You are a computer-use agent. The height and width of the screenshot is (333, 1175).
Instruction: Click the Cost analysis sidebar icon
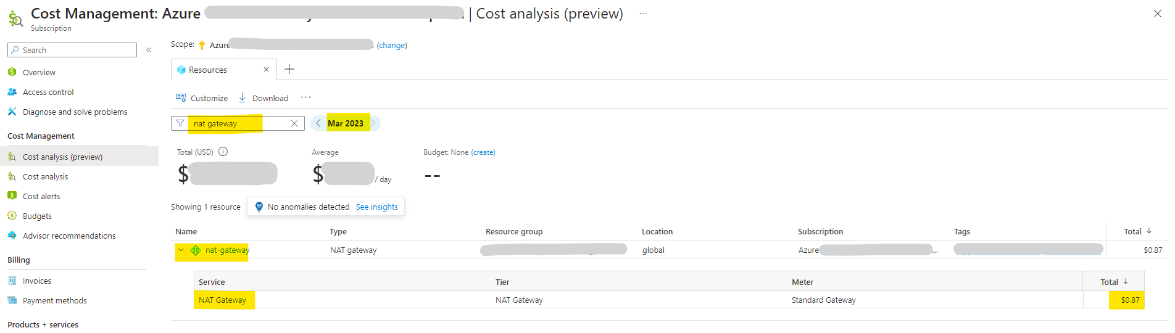click(x=12, y=176)
